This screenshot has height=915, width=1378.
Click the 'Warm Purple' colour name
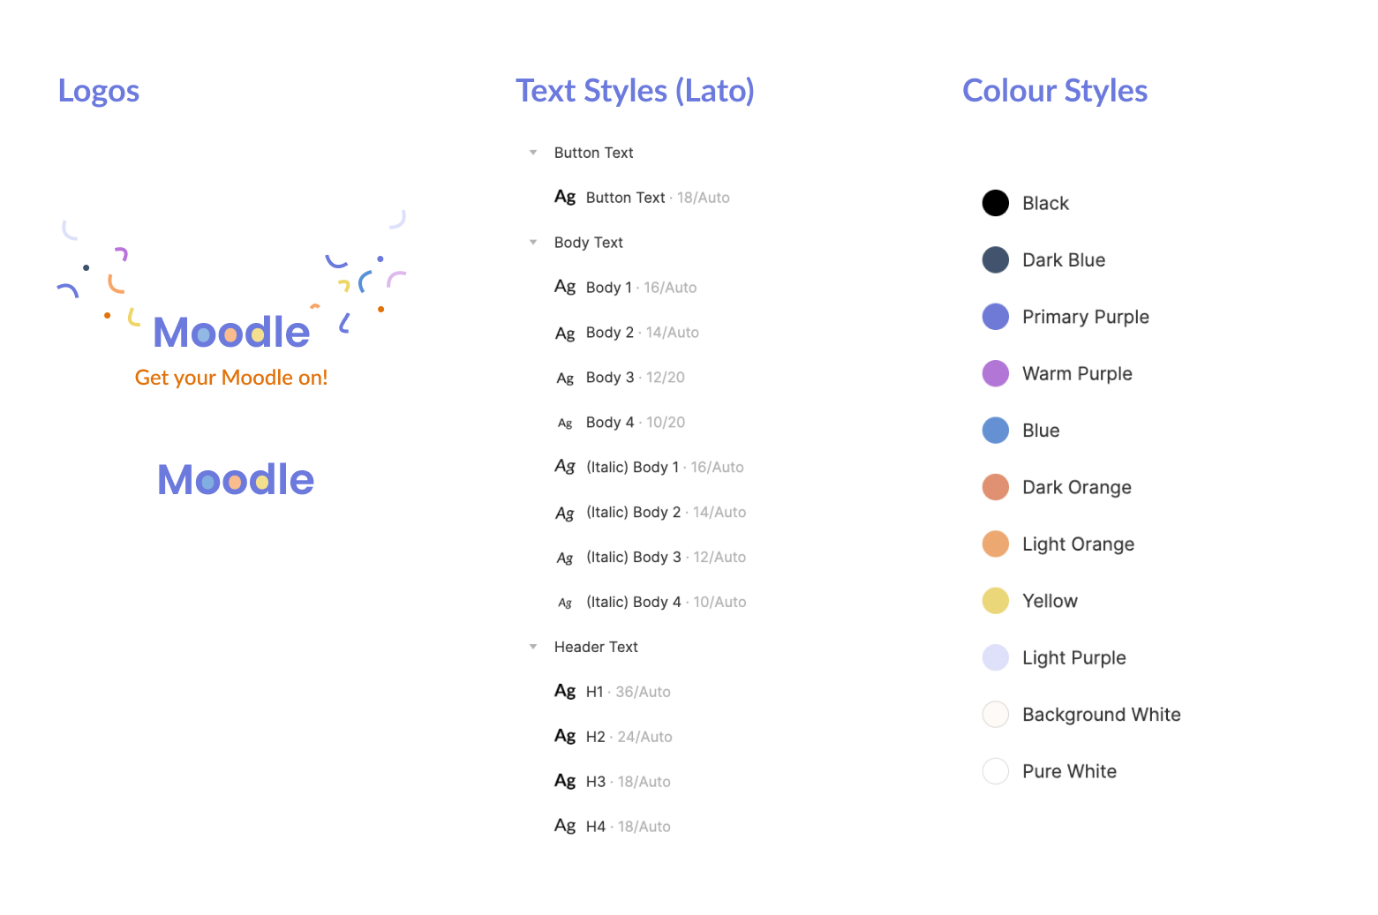click(x=1077, y=373)
